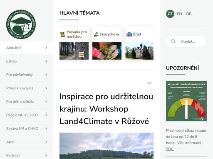Click the Ekovýchova plant-in-hand icon
213x159 pixels.
pyautogui.click(x=96, y=34)
